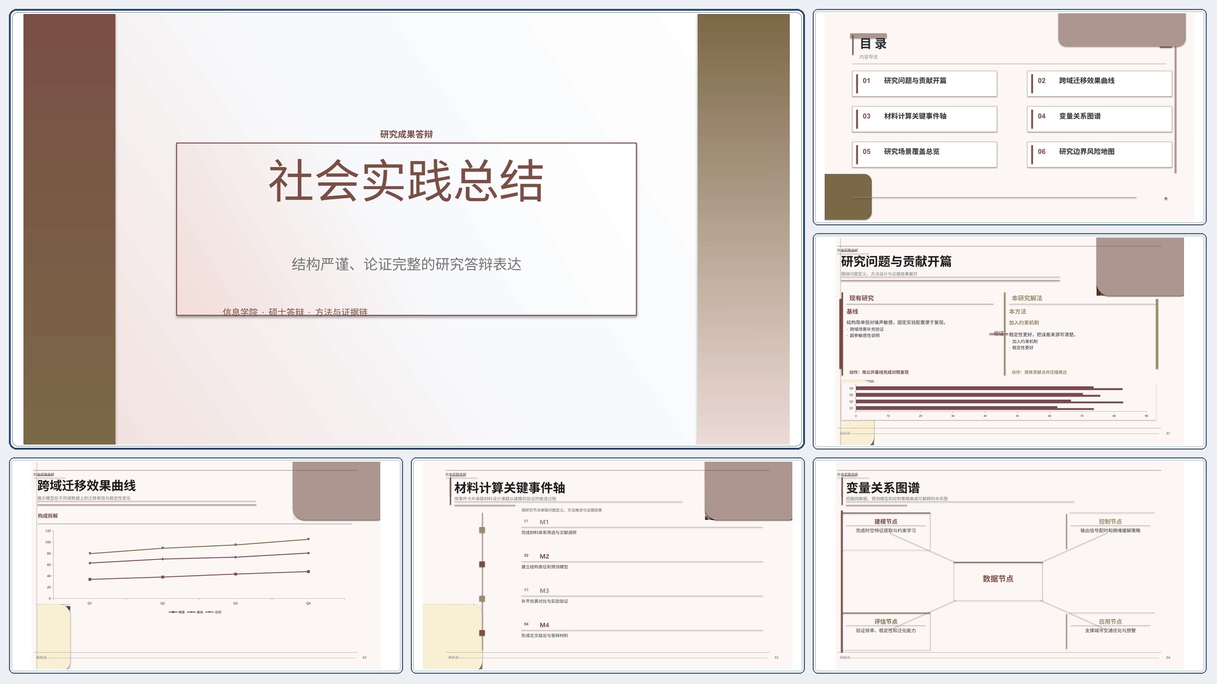Click the 目 录 heading text
This screenshot has width=1217, height=684.
pyautogui.click(x=873, y=44)
